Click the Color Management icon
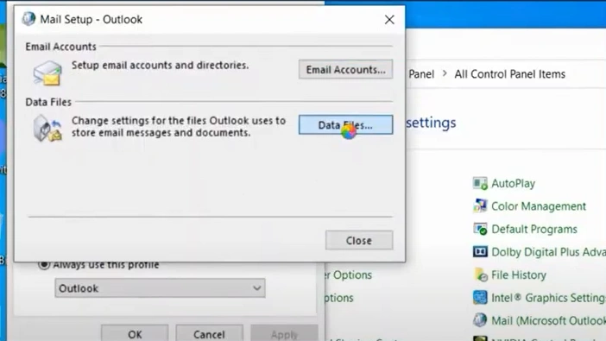This screenshot has width=606, height=341. point(480,205)
